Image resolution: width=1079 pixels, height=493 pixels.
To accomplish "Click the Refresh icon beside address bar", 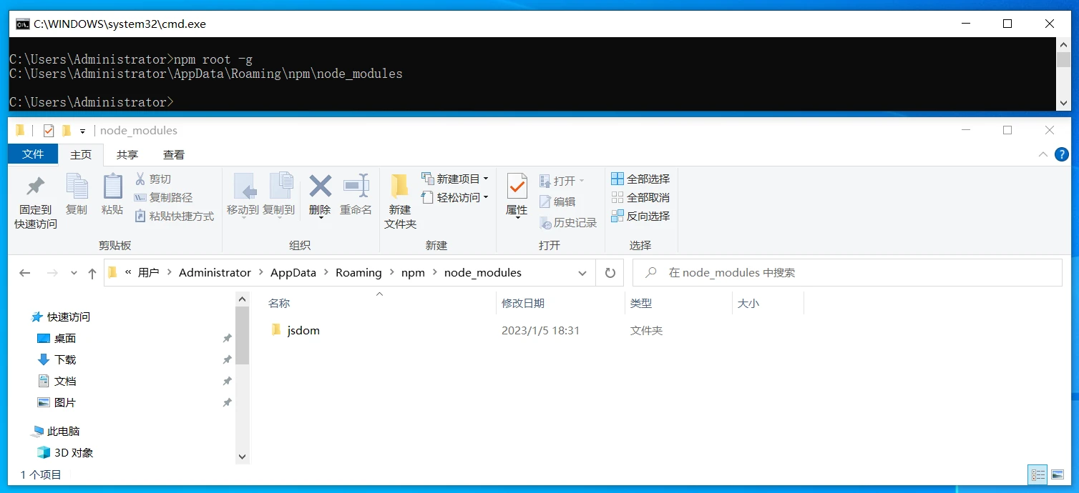I will [x=610, y=273].
